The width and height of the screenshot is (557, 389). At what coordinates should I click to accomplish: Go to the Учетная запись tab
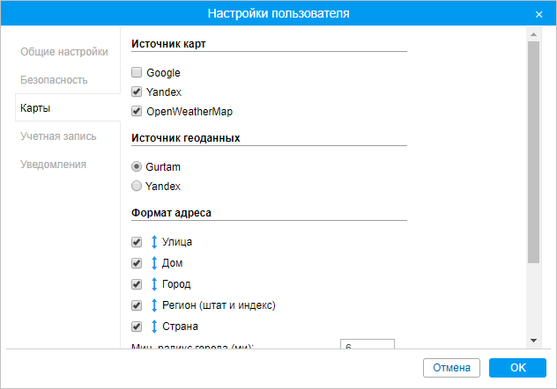coord(59,136)
